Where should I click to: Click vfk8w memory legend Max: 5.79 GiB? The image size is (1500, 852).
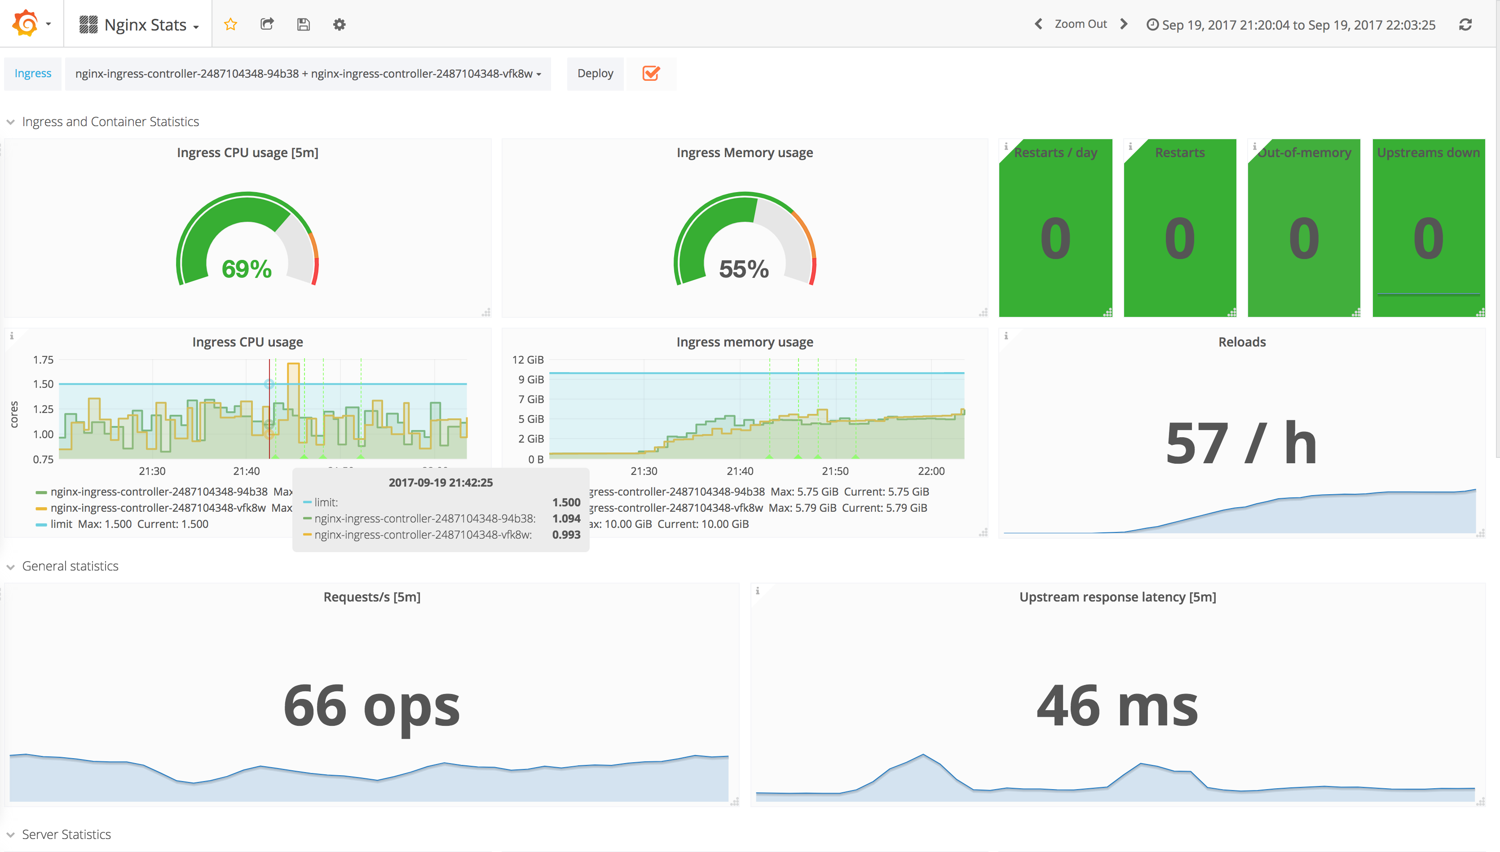point(803,508)
